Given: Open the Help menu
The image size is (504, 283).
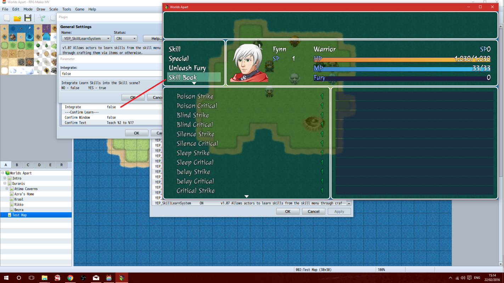Looking at the screenshot, I should coord(92,9).
